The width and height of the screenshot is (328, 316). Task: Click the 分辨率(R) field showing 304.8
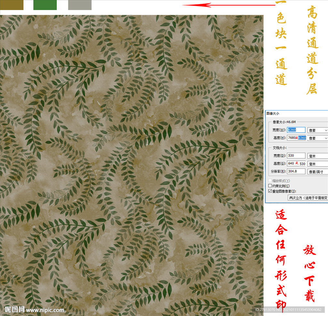click(296, 171)
